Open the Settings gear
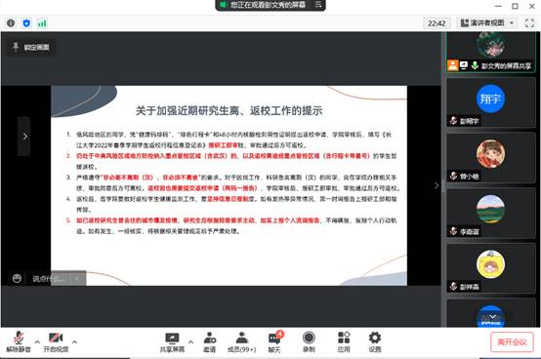The width and height of the screenshot is (541, 359). coord(375,341)
